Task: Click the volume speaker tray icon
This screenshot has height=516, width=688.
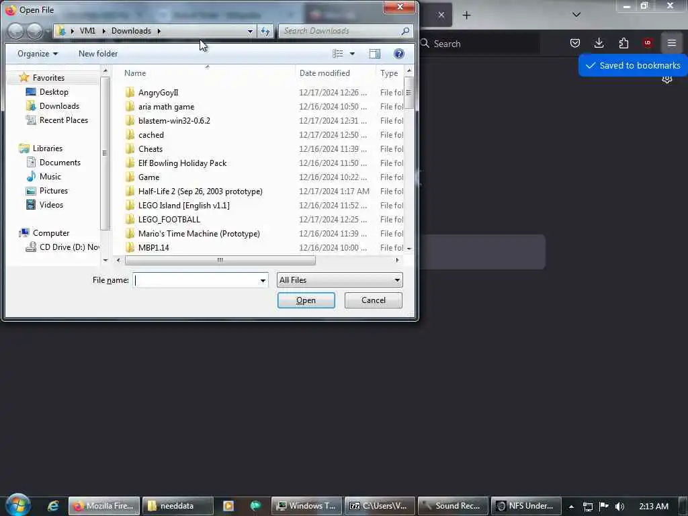Action: pyautogui.click(x=619, y=507)
